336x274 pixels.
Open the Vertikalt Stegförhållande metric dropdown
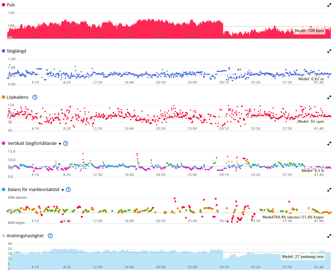click(x=60, y=144)
